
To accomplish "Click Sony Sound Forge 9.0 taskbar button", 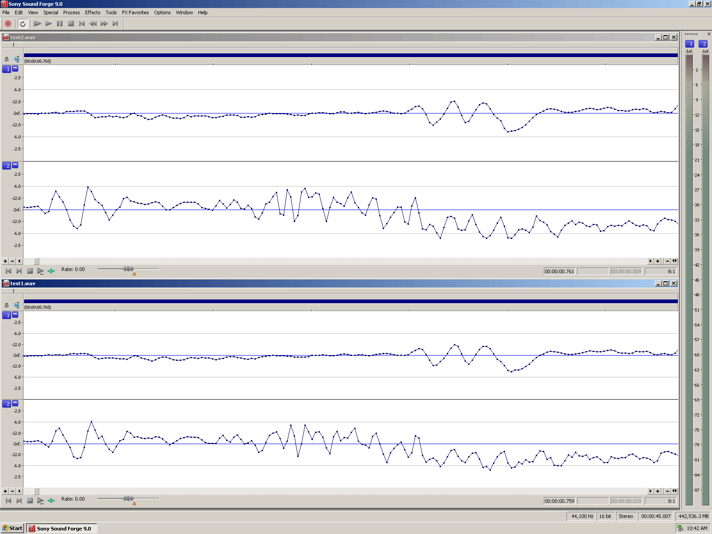I will [x=61, y=528].
